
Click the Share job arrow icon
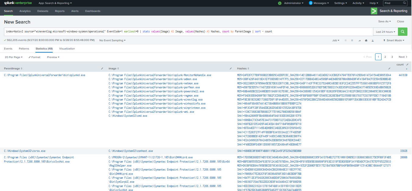click(x=359, y=40)
